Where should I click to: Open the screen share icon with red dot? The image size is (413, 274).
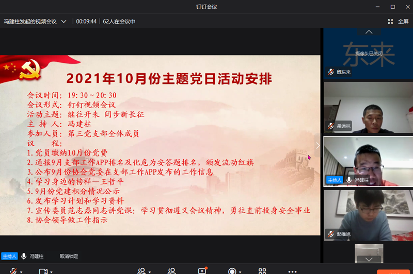pyautogui.click(x=202, y=271)
